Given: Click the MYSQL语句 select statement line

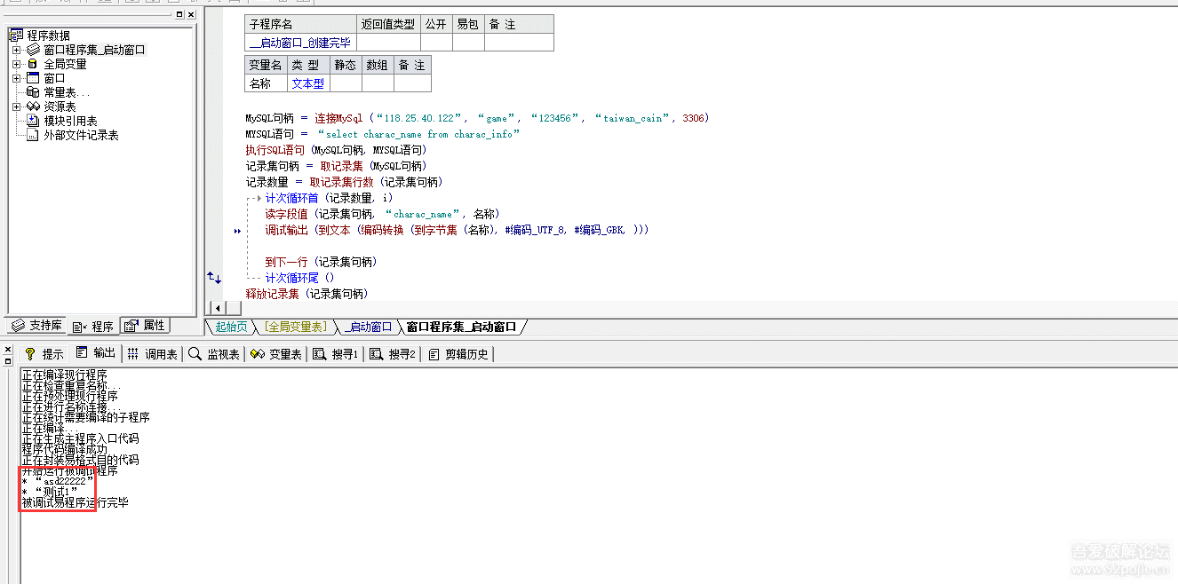Looking at the screenshot, I should pyautogui.click(x=383, y=134).
